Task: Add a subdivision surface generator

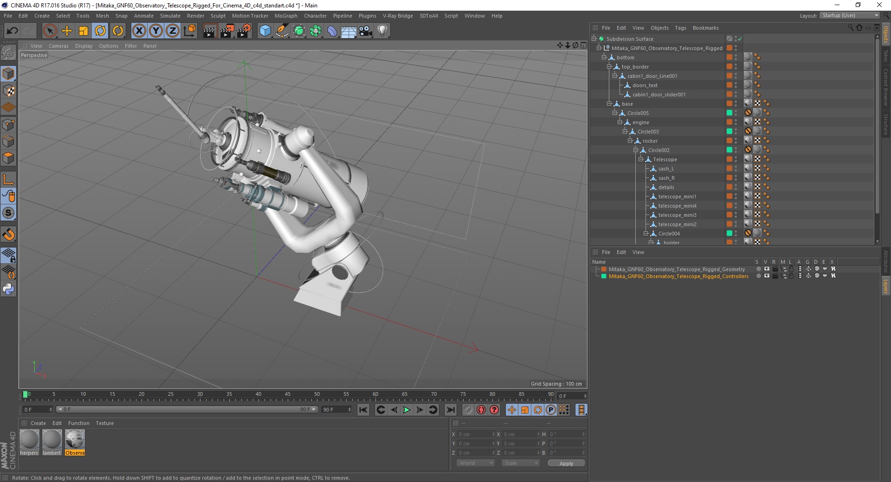Action: [x=299, y=31]
